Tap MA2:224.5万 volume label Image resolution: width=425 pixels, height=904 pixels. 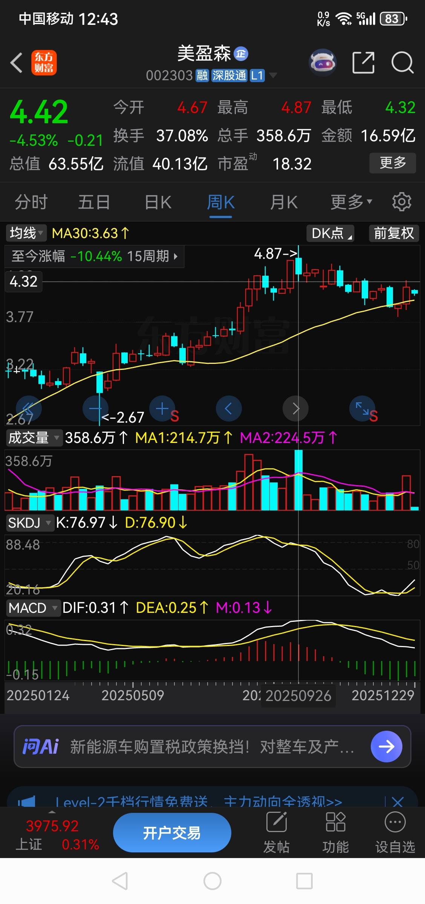tap(289, 438)
